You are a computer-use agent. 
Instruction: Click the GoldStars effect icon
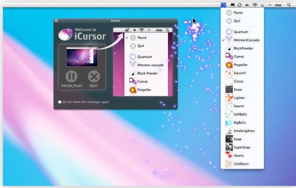point(229,164)
